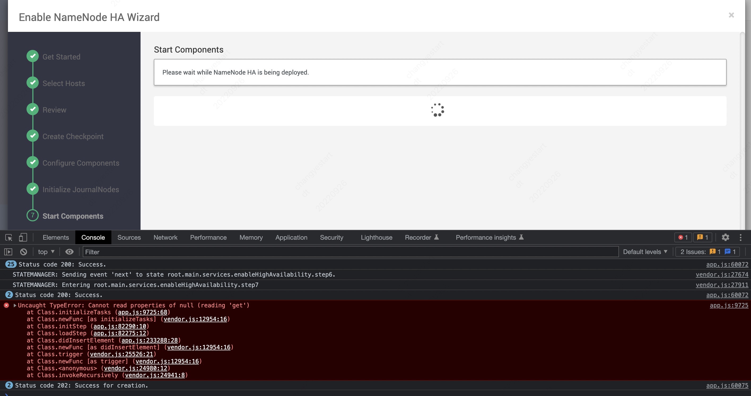Viewport: 751px width, 396px height.
Task: Open DevTools settings gear icon
Action: point(725,238)
